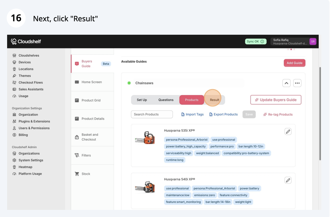Click the SR user avatar
Viewport: 331px width, 217px height.
(x=313, y=42)
